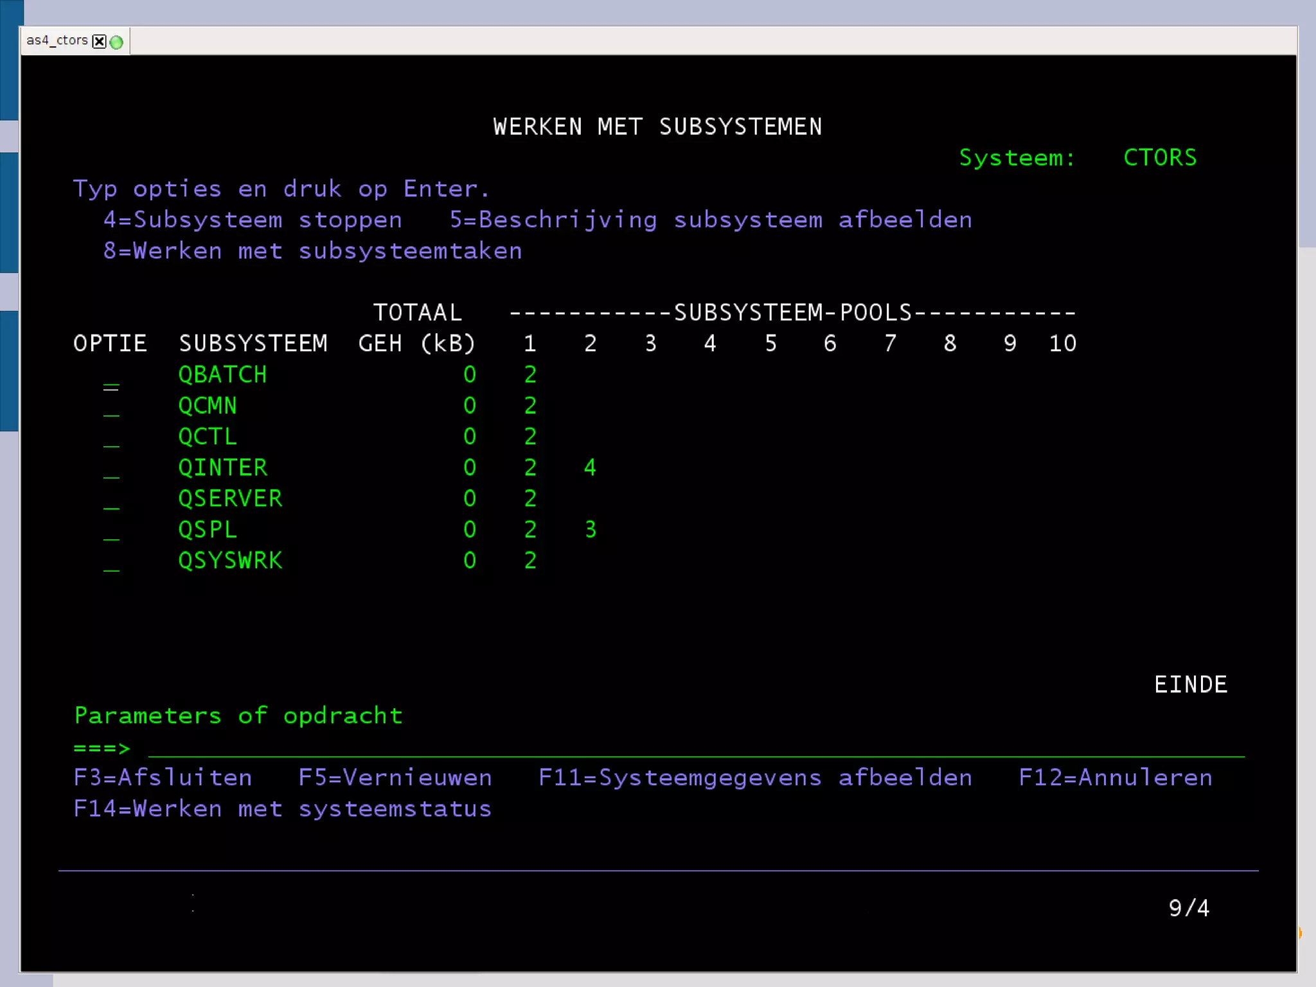The image size is (1316, 987).
Task: Click the CTORS system name
Action: coord(1160,157)
